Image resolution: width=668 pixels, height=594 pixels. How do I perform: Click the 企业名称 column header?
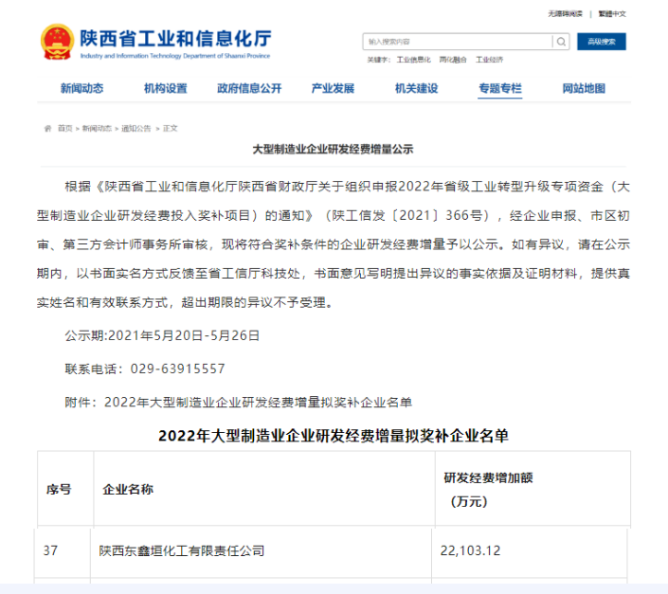coord(128,489)
